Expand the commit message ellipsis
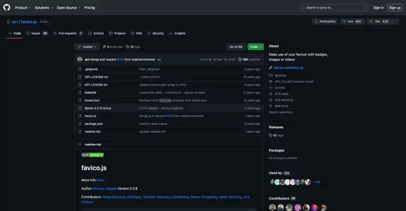 point(159,60)
